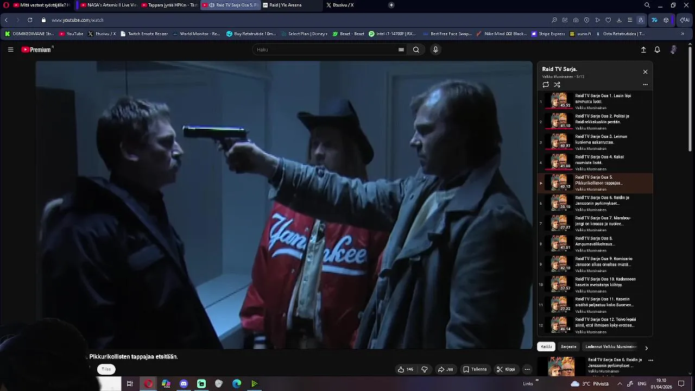Switch to Mitä vastaat ryöstäjälle browser tab
This screenshot has width=695, height=391.
41,5
